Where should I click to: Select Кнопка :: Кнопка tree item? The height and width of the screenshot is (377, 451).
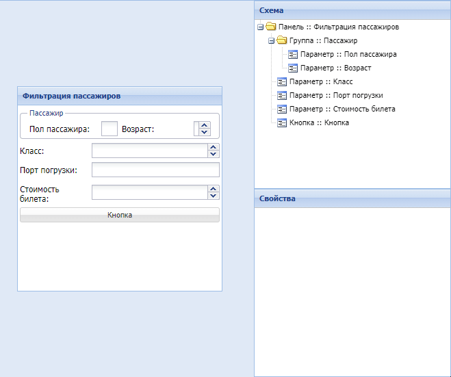pyautogui.click(x=319, y=123)
